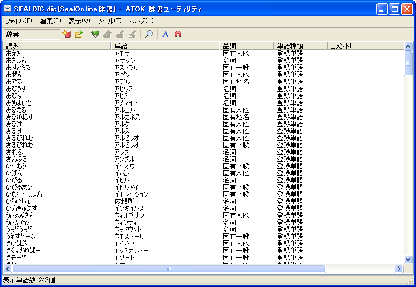
Task: Sort by the 単語 column header
Action: pyautogui.click(x=165, y=46)
